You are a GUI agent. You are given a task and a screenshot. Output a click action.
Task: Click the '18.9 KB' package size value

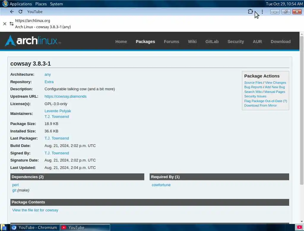(x=51, y=124)
